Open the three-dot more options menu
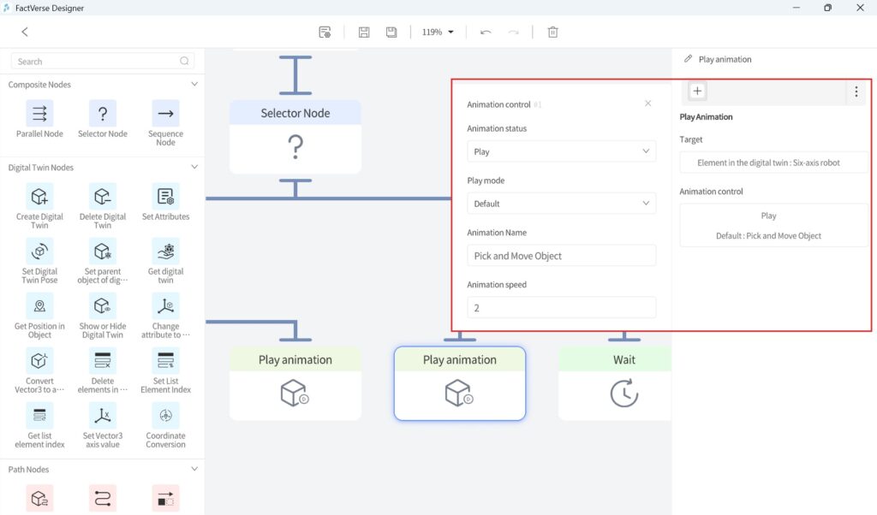The width and height of the screenshot is (877, 515). (x=856, y=92)
